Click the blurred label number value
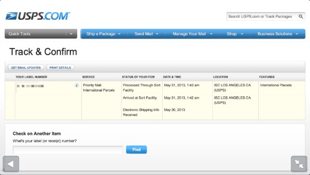This screenshot has height=175, width=310. tap(30, 86)
